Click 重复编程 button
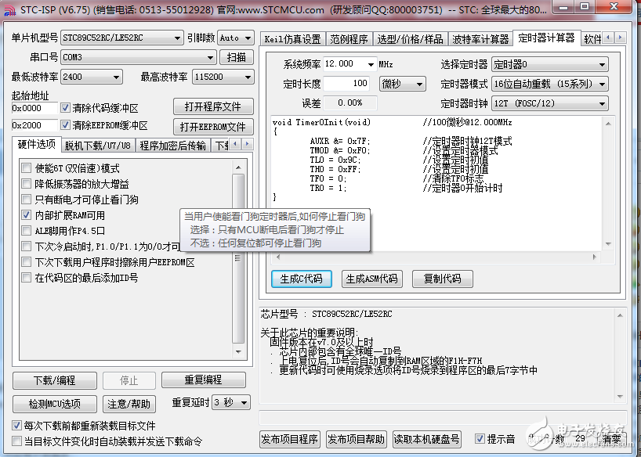This screenshot has width=641, height=457. click(x=204, y=380)
